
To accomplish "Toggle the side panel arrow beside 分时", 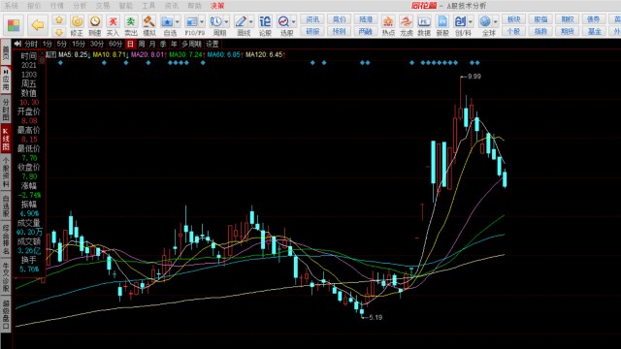I will click(17, 44).
